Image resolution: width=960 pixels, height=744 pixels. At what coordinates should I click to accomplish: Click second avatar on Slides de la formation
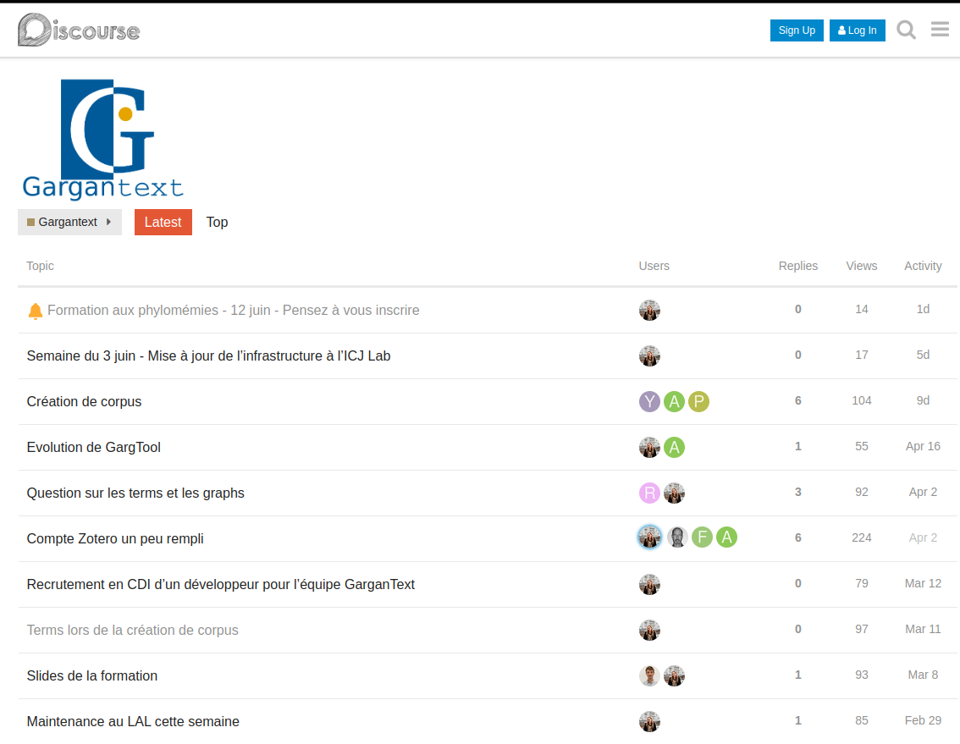674,676
